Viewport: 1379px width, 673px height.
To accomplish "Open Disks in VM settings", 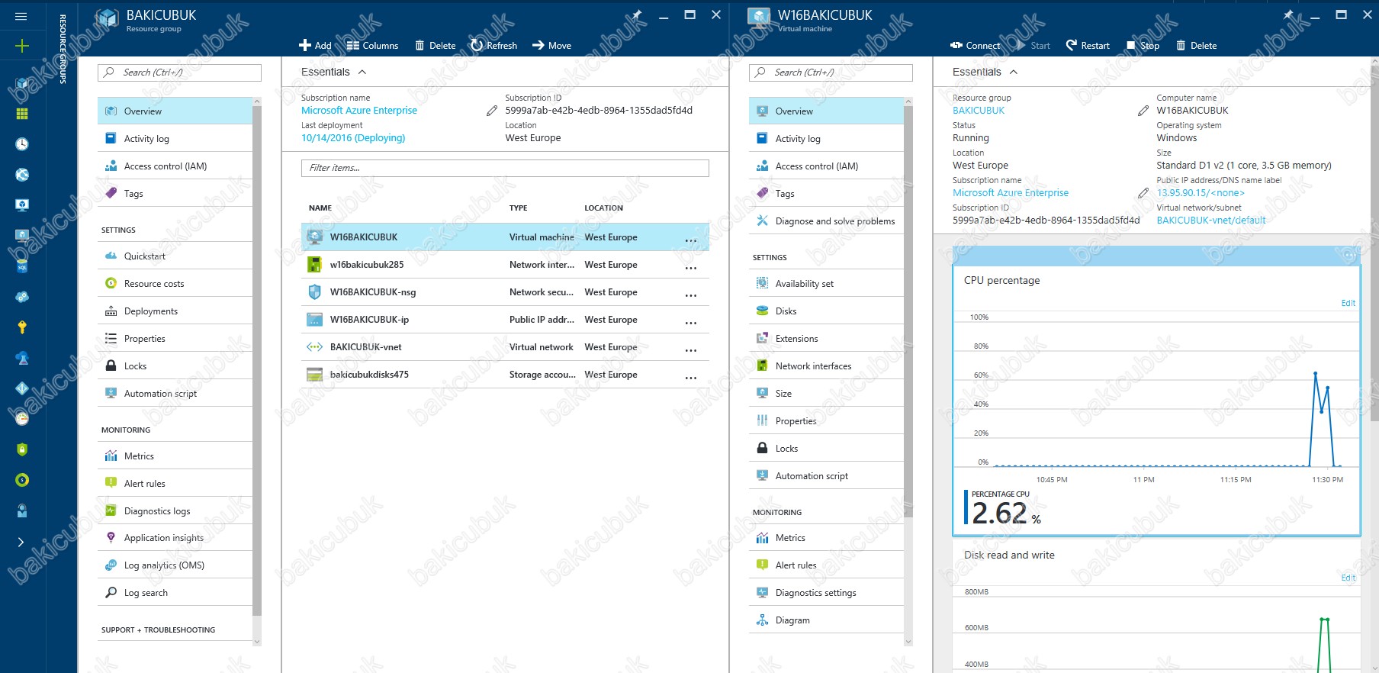I will pyautogui.click(x=826, y=311).
